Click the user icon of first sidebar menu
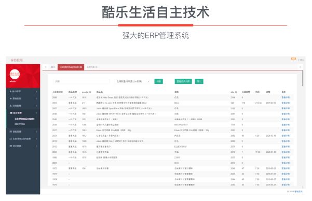 point(10,91)
